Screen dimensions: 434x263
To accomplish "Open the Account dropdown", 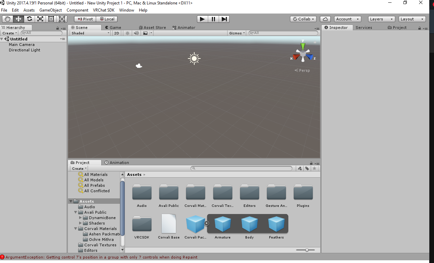I will [x=347, y=19].
